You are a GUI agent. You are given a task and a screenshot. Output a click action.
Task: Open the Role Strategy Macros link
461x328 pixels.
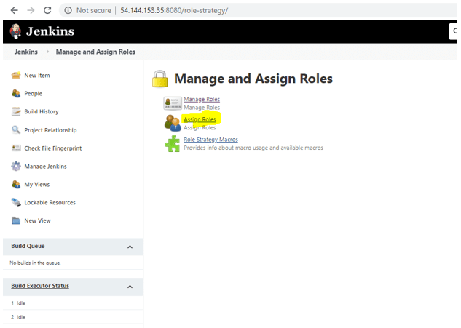click(210, 139)
